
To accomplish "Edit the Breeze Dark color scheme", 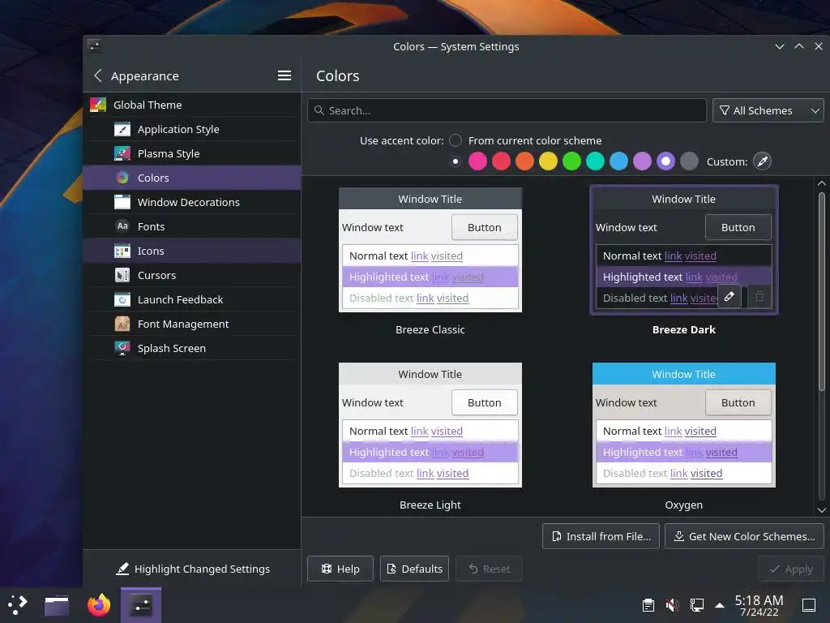I will 729,297.
